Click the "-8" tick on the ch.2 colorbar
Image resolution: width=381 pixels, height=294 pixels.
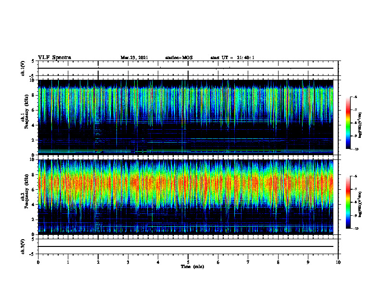coord(355,202)
